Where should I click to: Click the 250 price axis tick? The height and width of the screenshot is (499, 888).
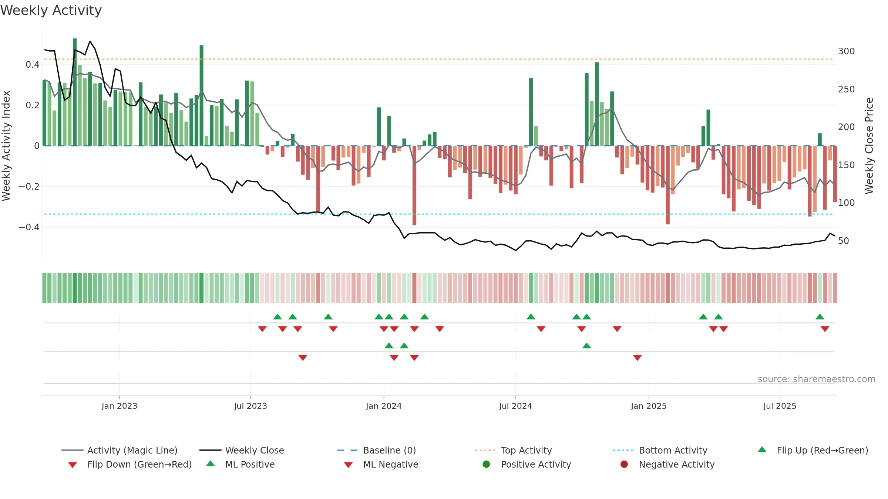click(x=846, y=89)
